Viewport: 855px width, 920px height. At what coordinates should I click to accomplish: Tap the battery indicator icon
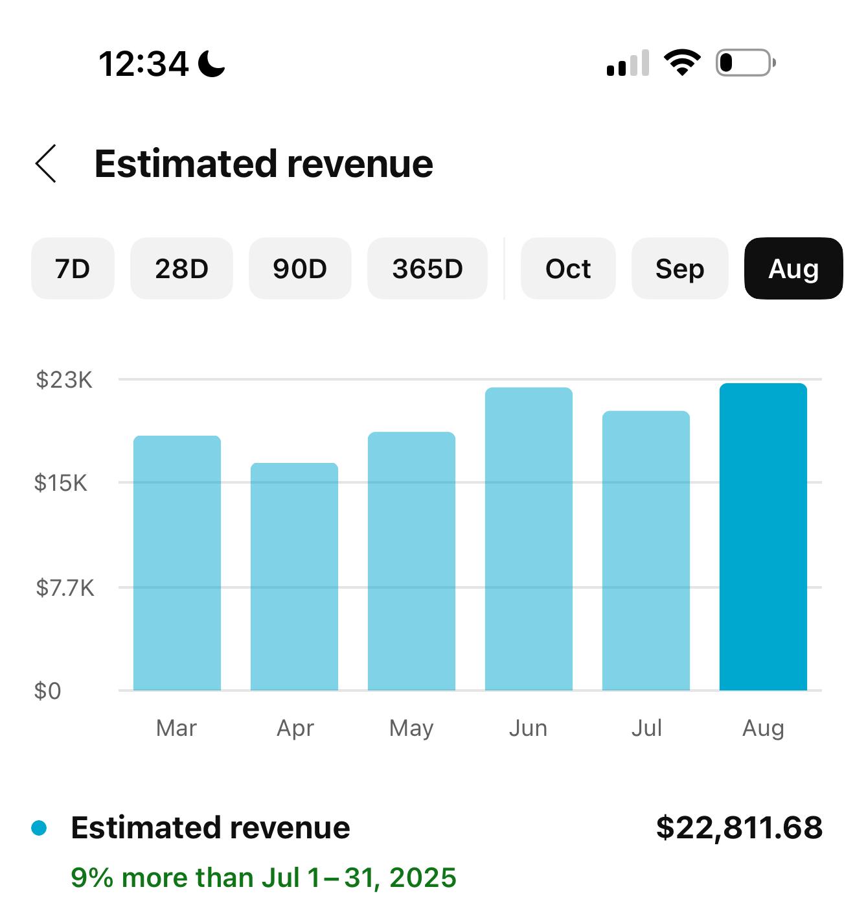[x=745, y=63]
